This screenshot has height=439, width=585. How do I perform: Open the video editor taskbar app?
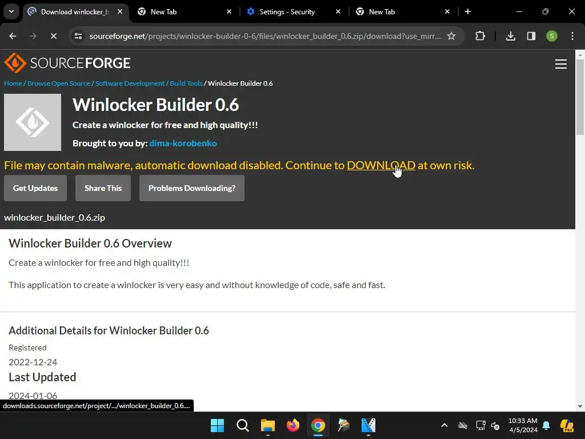[x=368, y=425]
